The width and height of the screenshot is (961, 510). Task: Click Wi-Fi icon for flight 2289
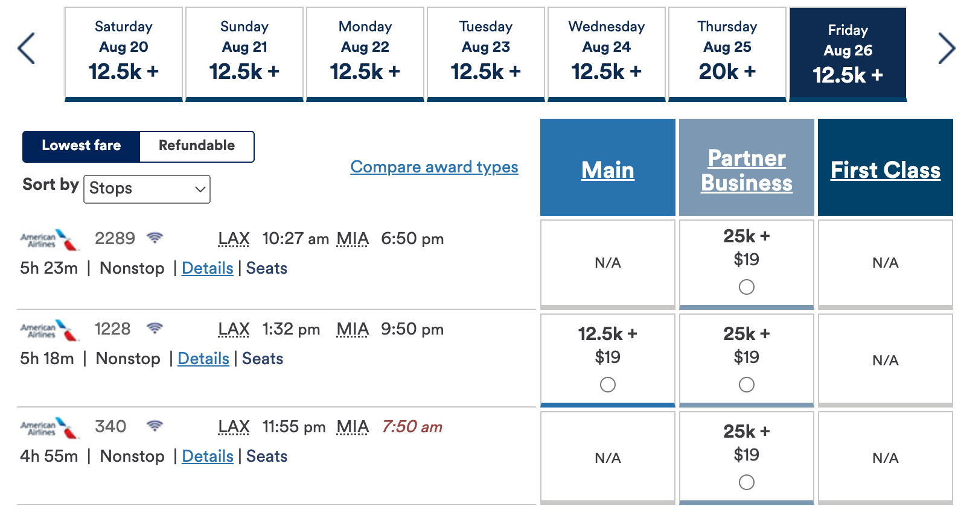point(155,238)
